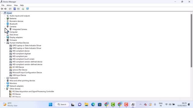The height and width of the screenshot is (108, 193).
Task: Show hidden system tray icons chevron
Action: (140, 104)
